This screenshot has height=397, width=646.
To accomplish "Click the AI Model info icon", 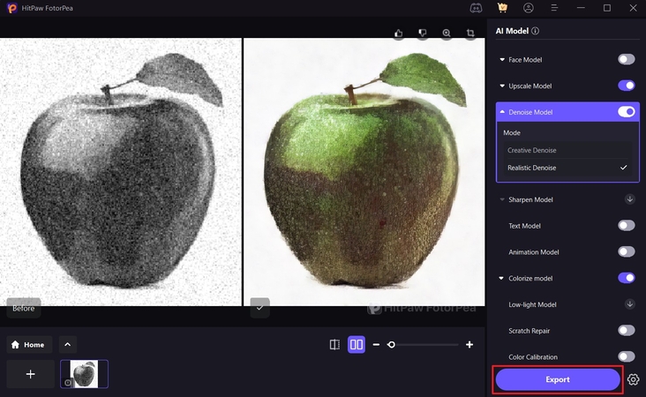I will tap(535, 31).
